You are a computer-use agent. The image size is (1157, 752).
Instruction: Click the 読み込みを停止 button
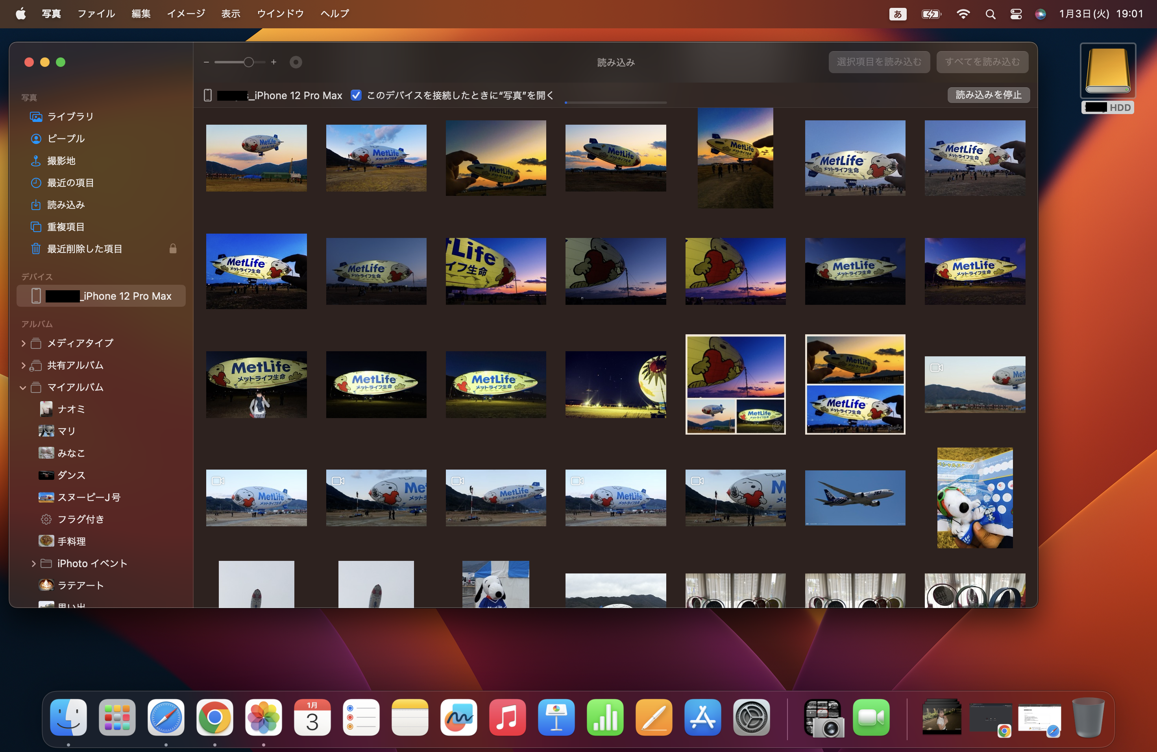pyautogui.click(x=988, y=95)
